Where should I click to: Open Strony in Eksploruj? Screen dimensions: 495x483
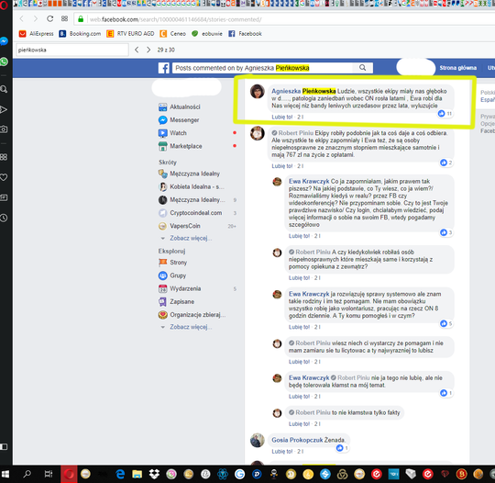172,263
